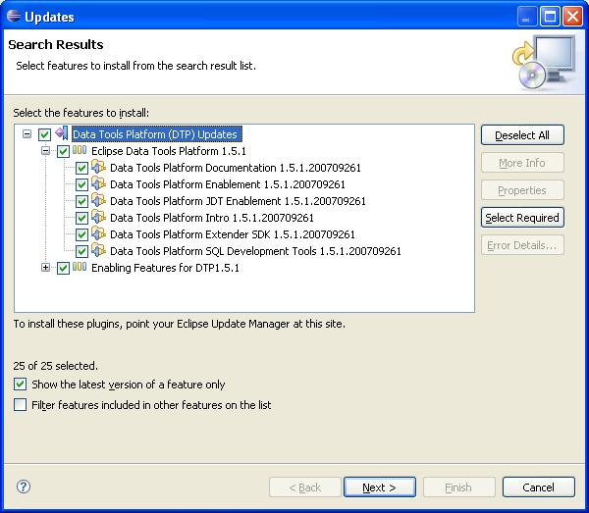Click the '25 of 25 selected.' status text
This screenshot has width=589, height=513.
tap(55, 366)
